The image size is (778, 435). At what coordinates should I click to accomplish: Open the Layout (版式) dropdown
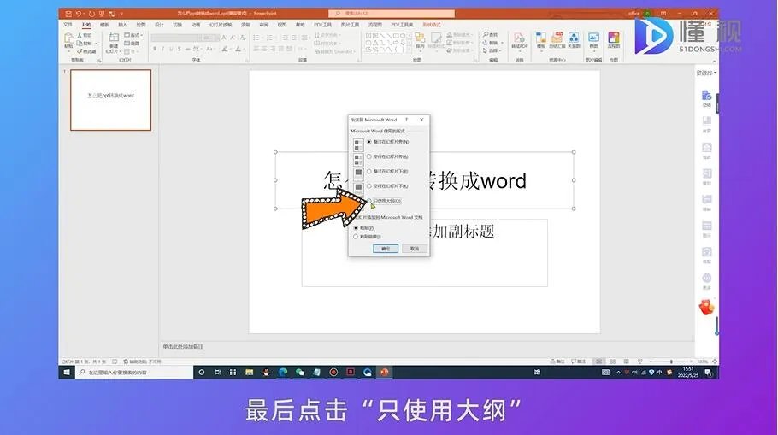click(133, 35)
